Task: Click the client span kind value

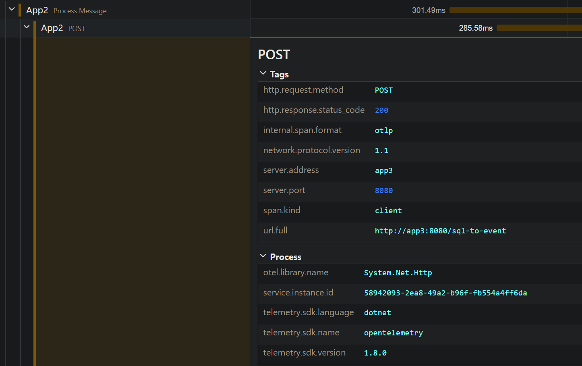Action: pos(388,211)
